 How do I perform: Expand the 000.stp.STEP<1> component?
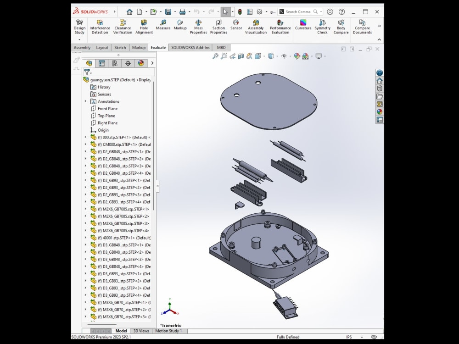pos(85,137)
